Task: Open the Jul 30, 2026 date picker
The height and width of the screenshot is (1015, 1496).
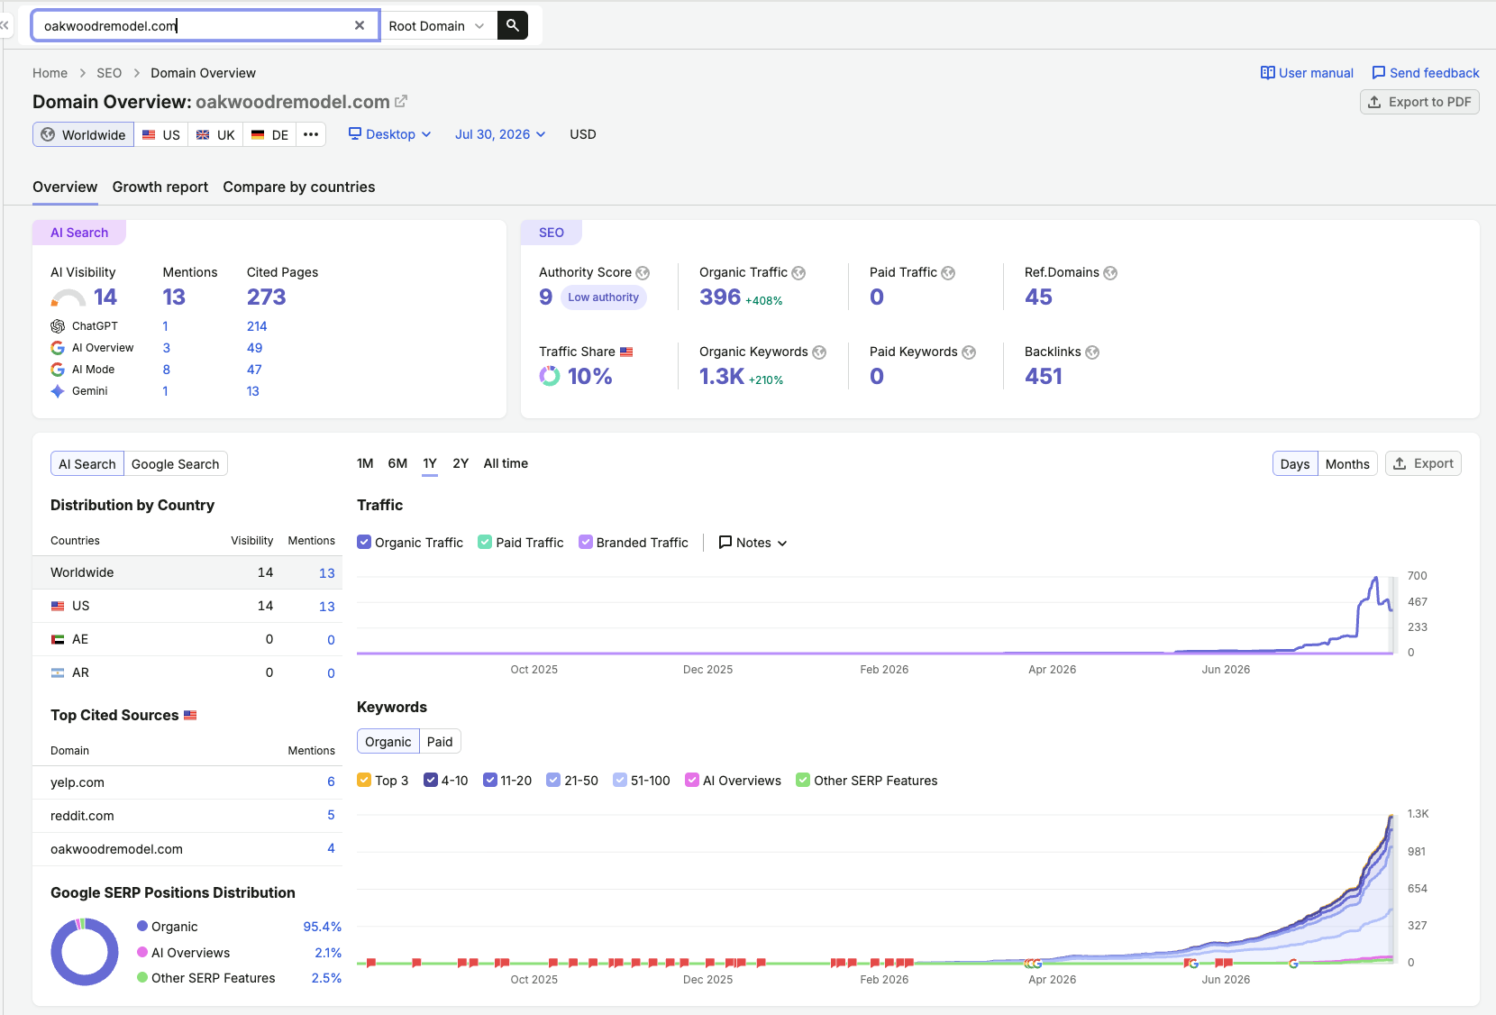Action: pos(500,134)
